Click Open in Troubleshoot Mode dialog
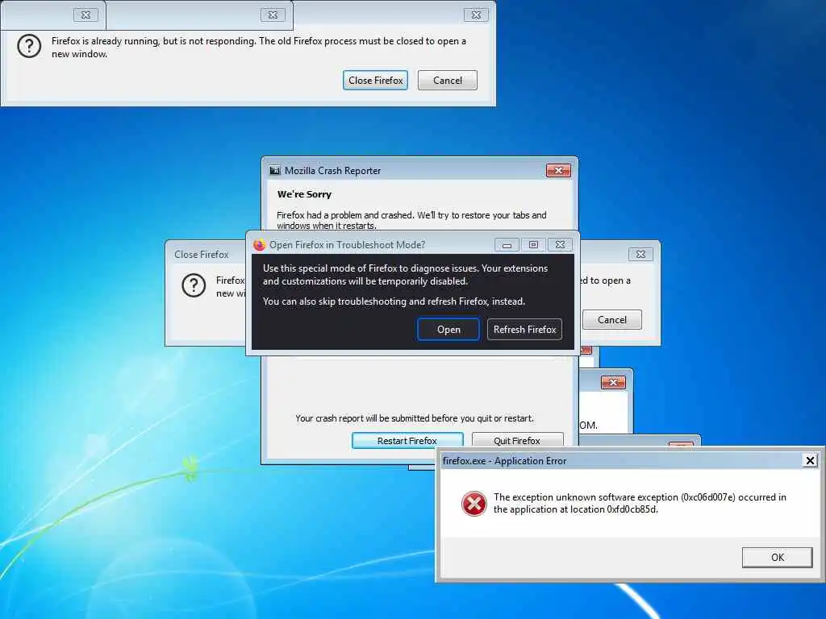 (x=448, y=329)
